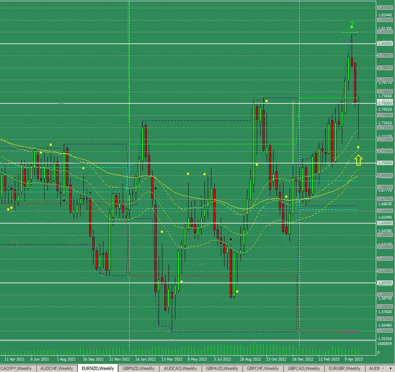The height and width of the screenshot is (372, 395).
Task: Click the 1.55350 price scale value
Action: 385,339
